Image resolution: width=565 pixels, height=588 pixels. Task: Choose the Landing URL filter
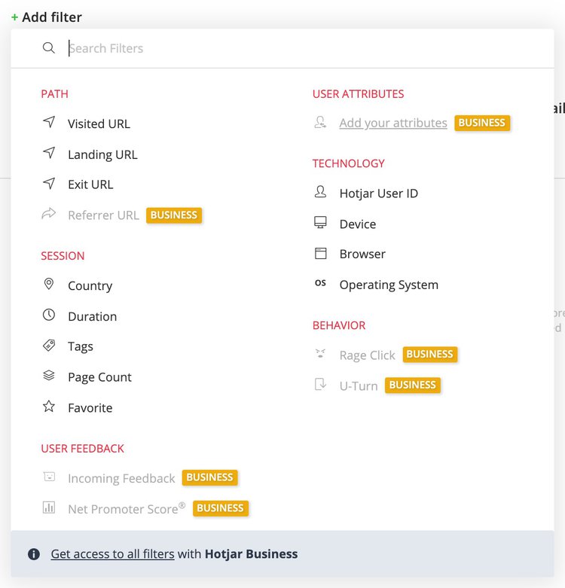pos(102,154)
